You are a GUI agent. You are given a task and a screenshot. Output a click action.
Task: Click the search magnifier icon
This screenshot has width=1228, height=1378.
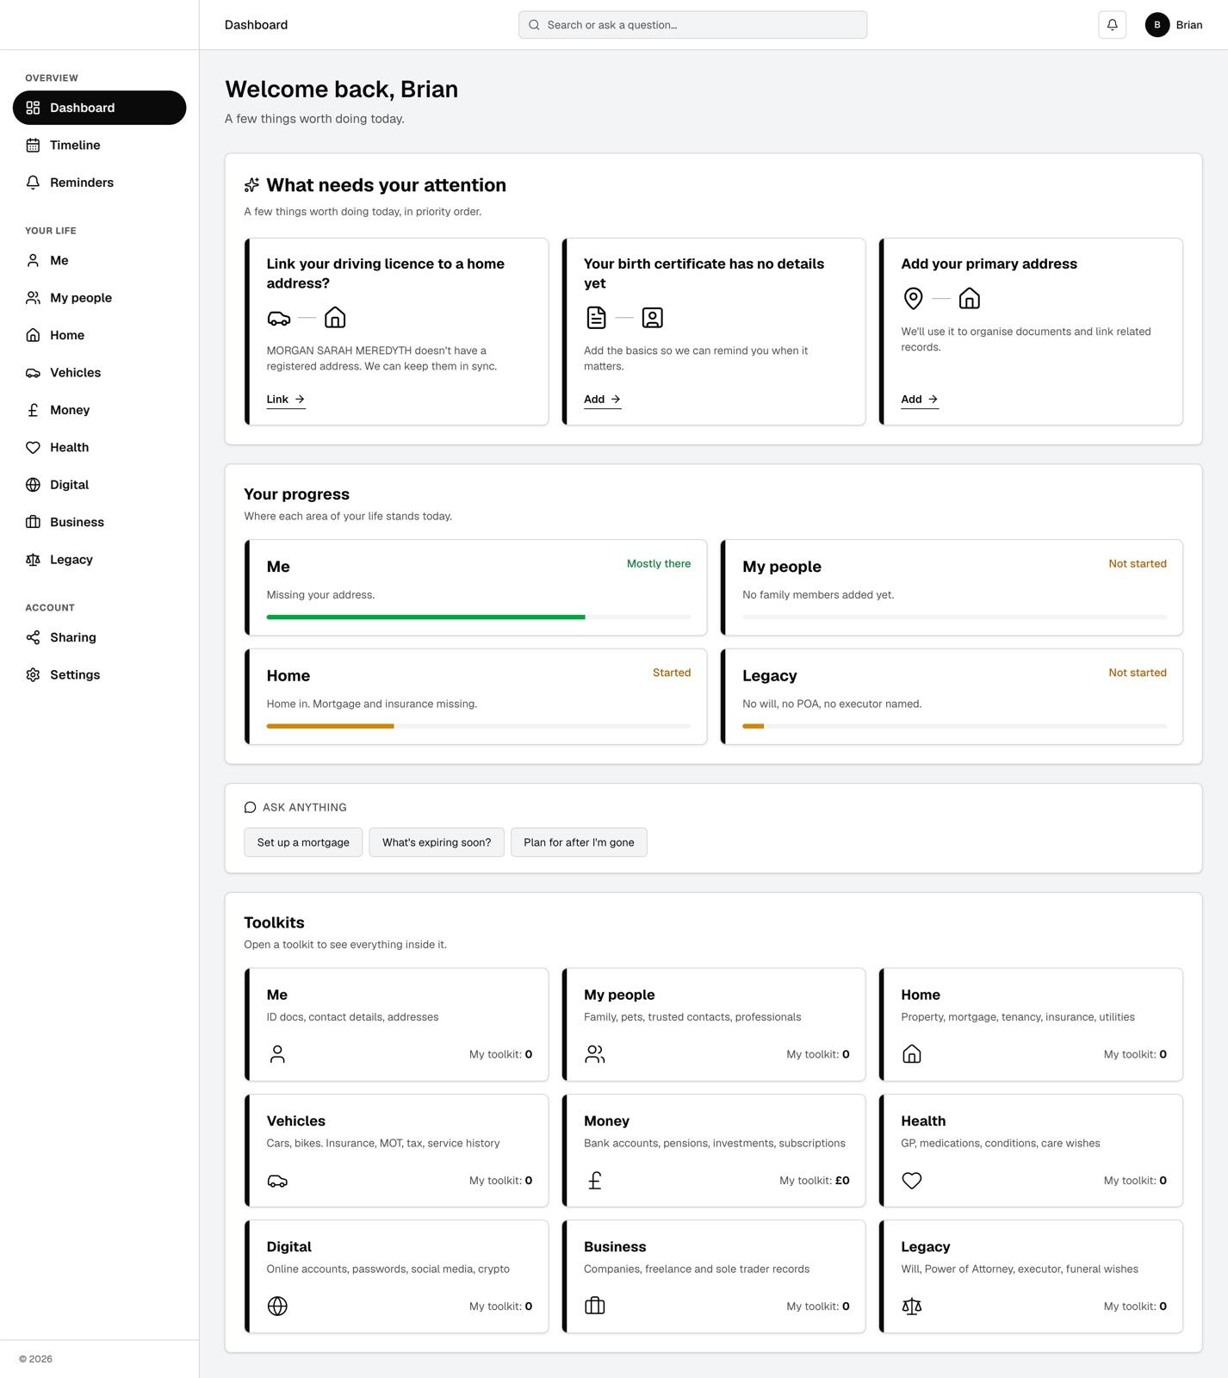pyautogui.click(x=534, y=25)
